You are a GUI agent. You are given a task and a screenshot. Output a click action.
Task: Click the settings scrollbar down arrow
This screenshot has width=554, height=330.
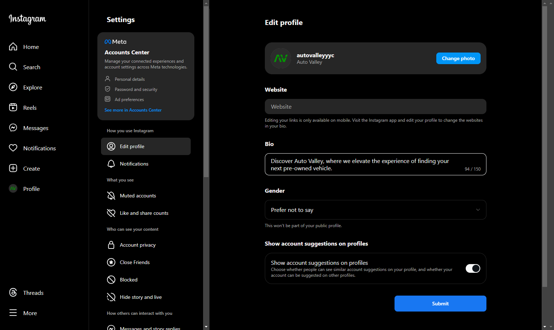(206, 327)
